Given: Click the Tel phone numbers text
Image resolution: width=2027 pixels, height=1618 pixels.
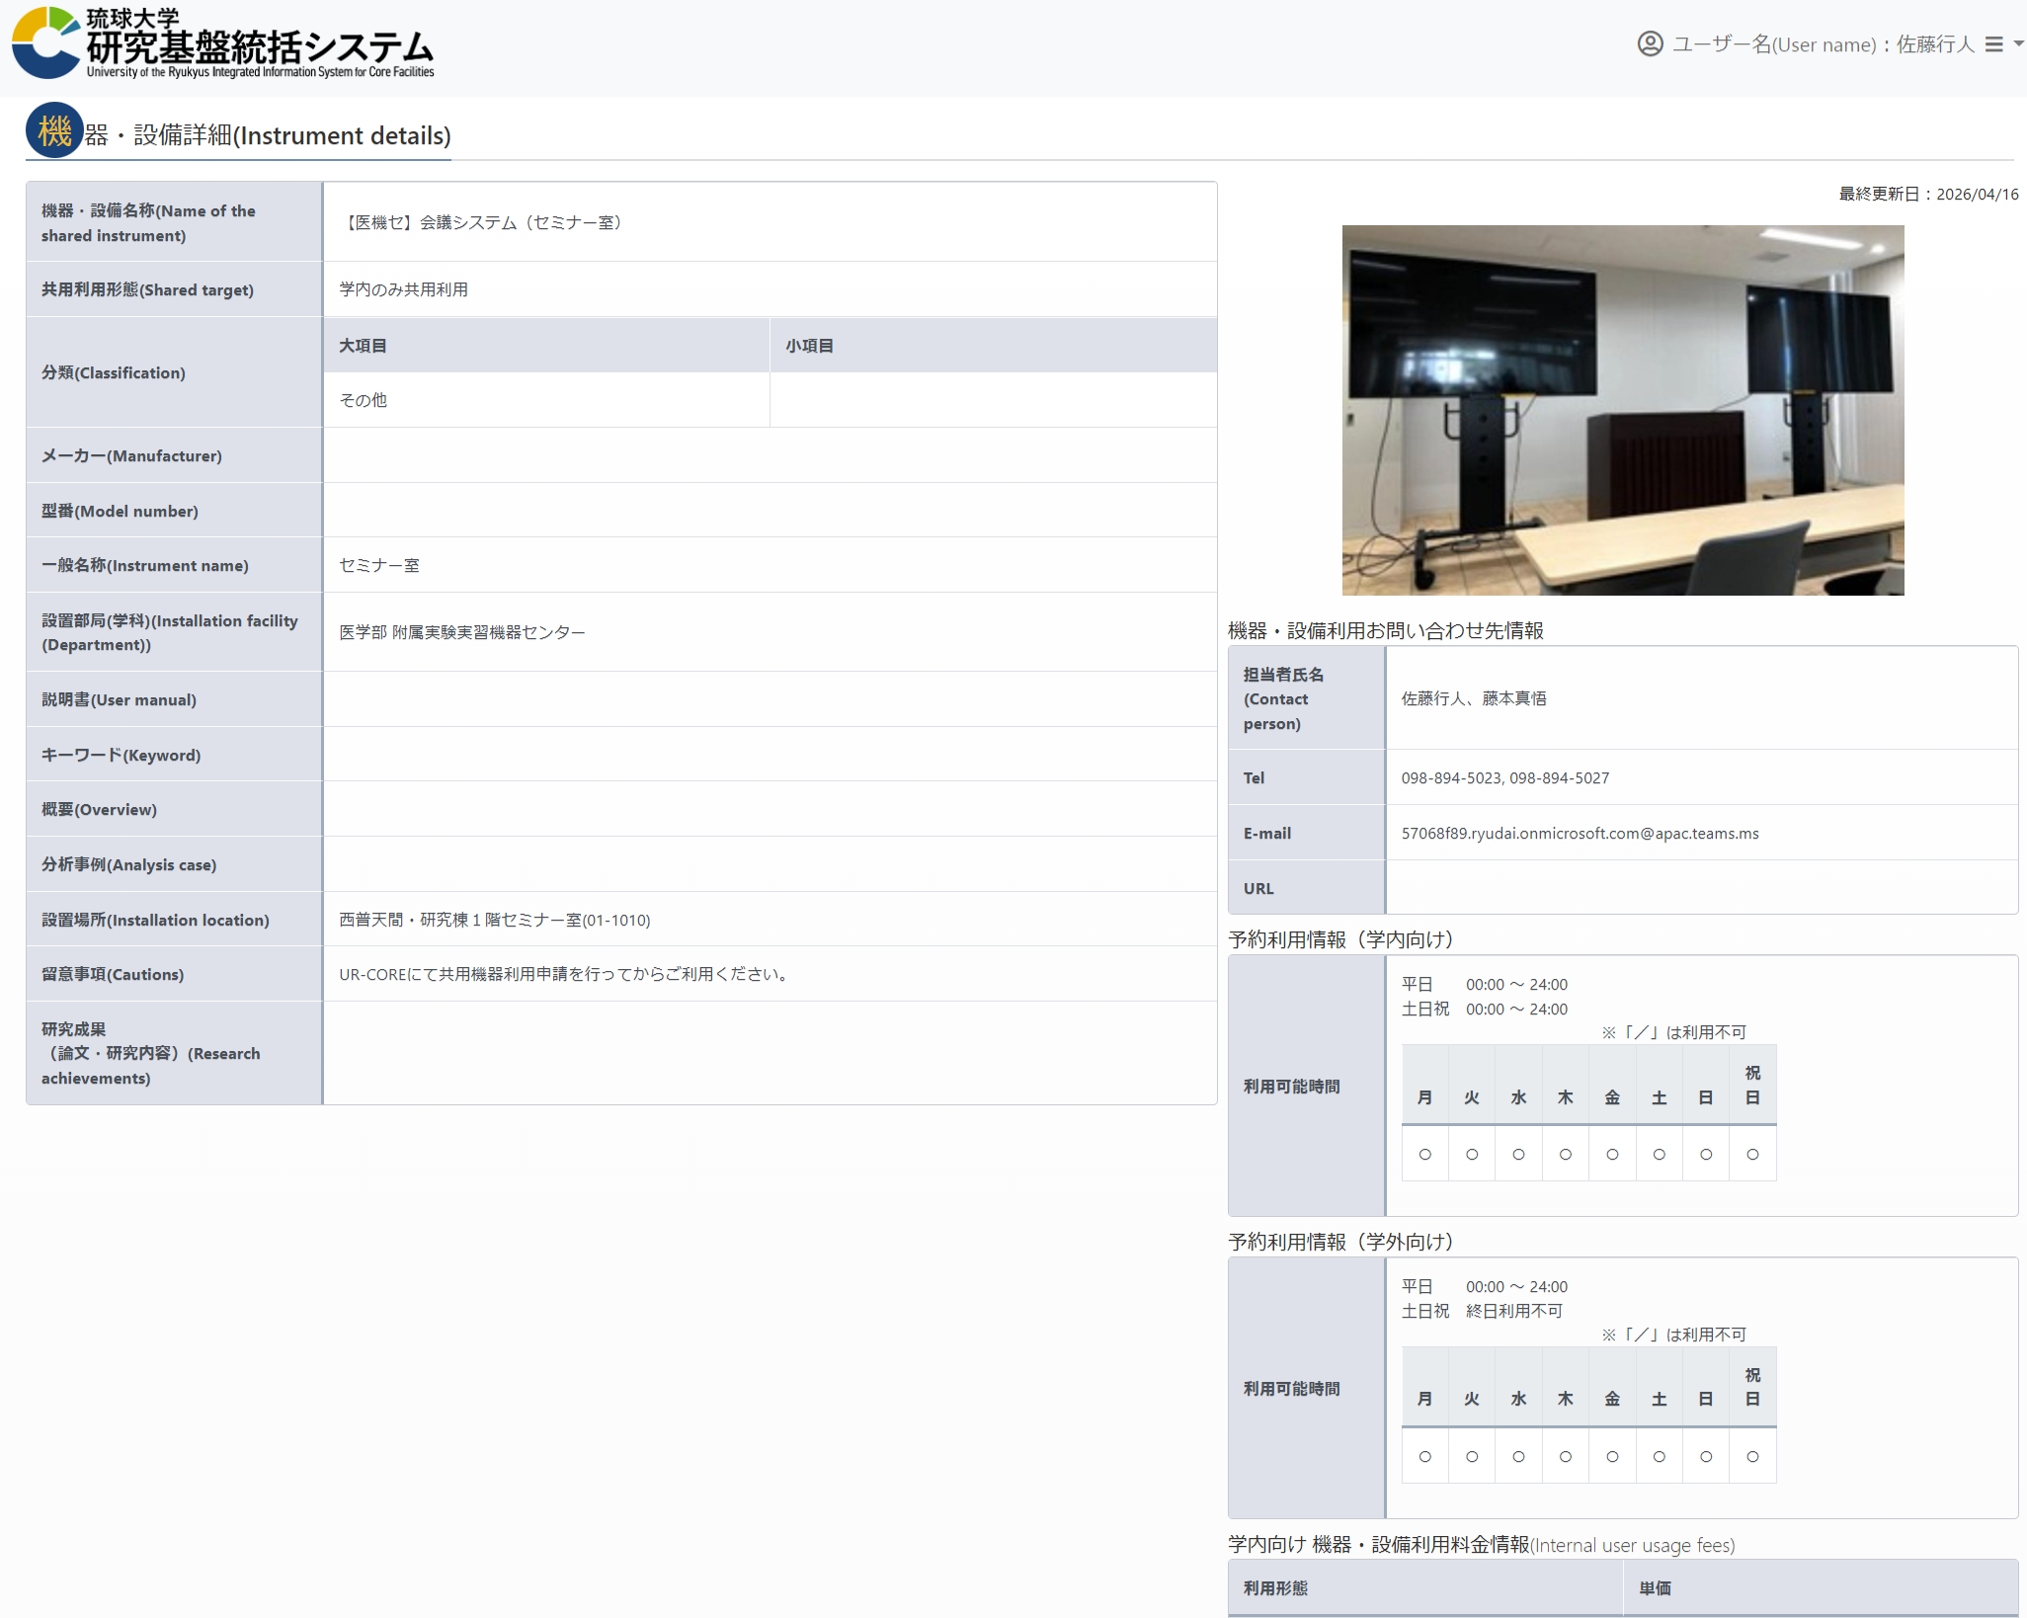Looking at the screenshot, I should (x=1504, y=777).
